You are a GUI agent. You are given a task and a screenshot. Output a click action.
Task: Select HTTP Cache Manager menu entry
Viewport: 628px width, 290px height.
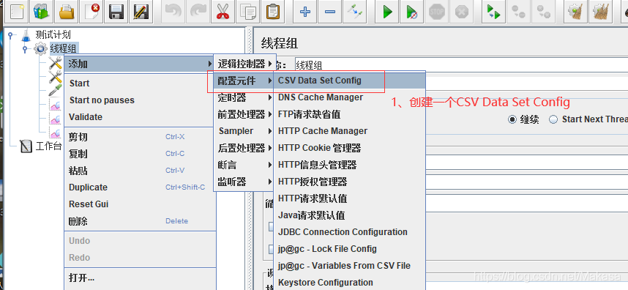point(349,131)
